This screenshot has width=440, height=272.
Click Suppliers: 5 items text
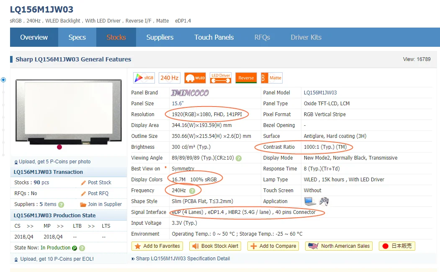point(35,204)
